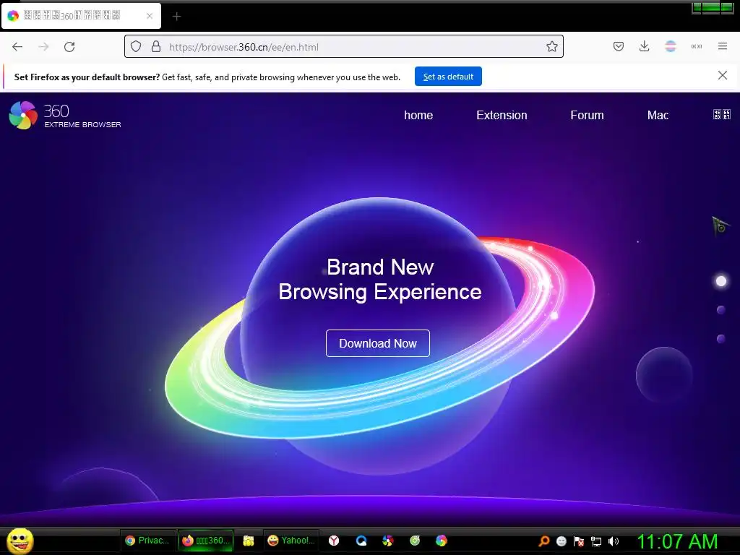Open the Firefox downloads panel
The width and height of the screenshot is (740, 555).
point(644,46)
